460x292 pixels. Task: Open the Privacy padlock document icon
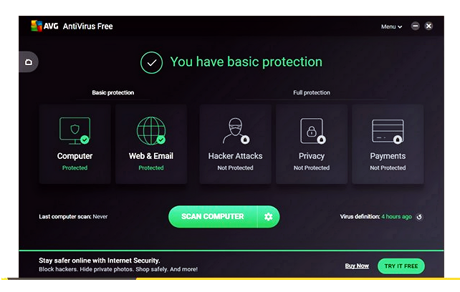click(x=312, y=131)
